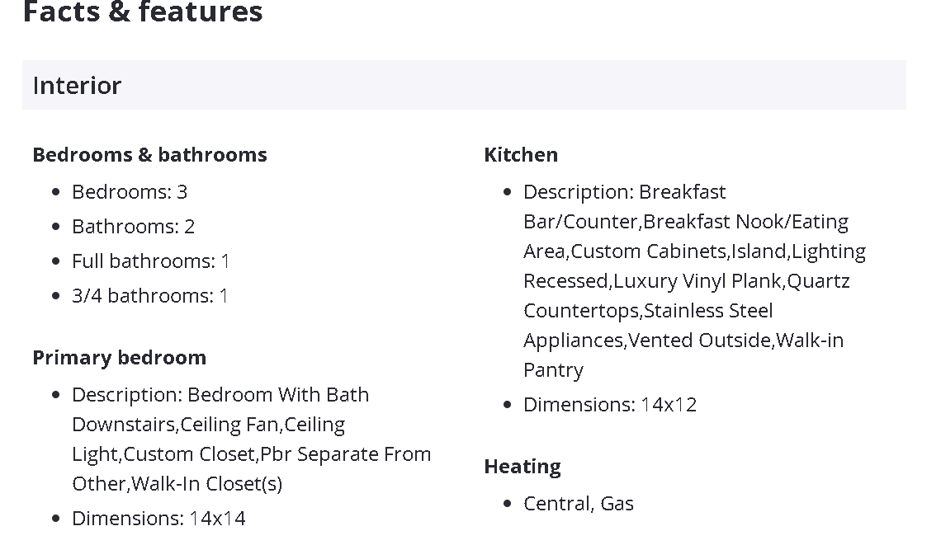Click the Custom Closet text in bedroom description
The height and width of the screenshot is (545, 941).
coord(190,454)
